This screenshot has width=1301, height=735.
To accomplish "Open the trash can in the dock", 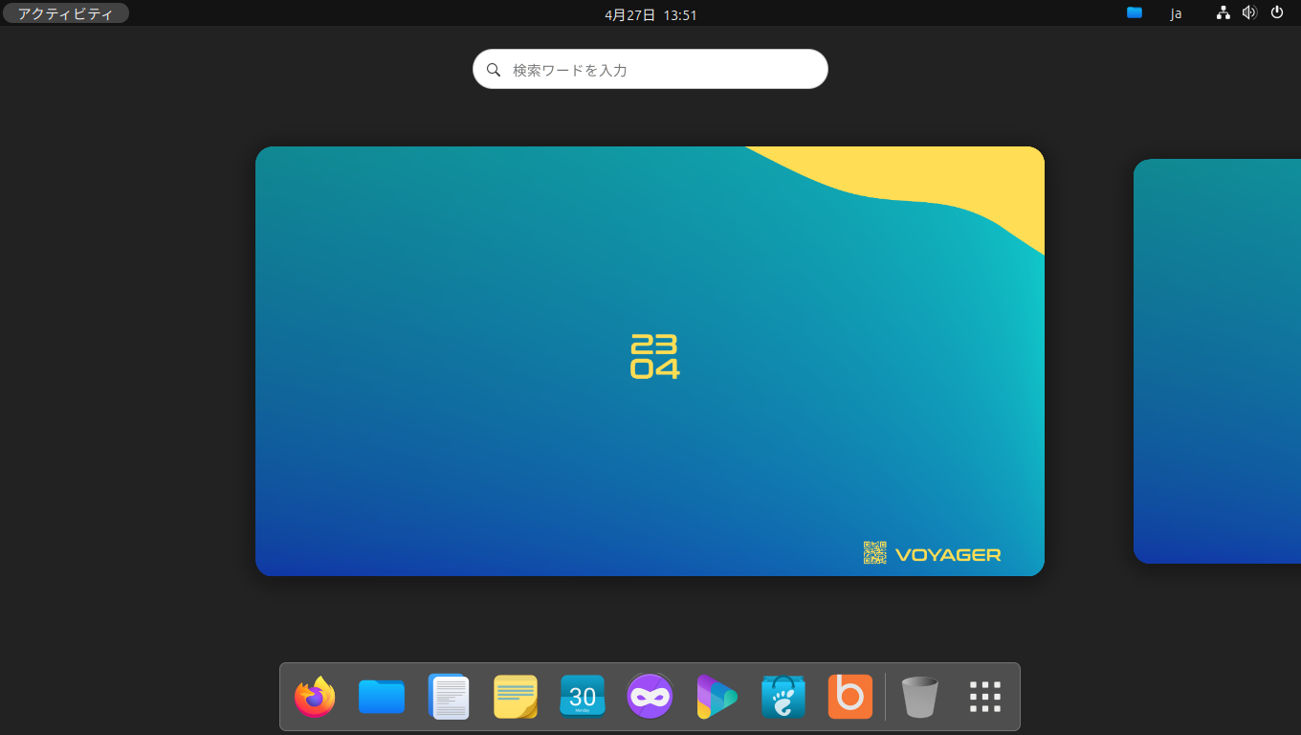I will click(920, 697).
